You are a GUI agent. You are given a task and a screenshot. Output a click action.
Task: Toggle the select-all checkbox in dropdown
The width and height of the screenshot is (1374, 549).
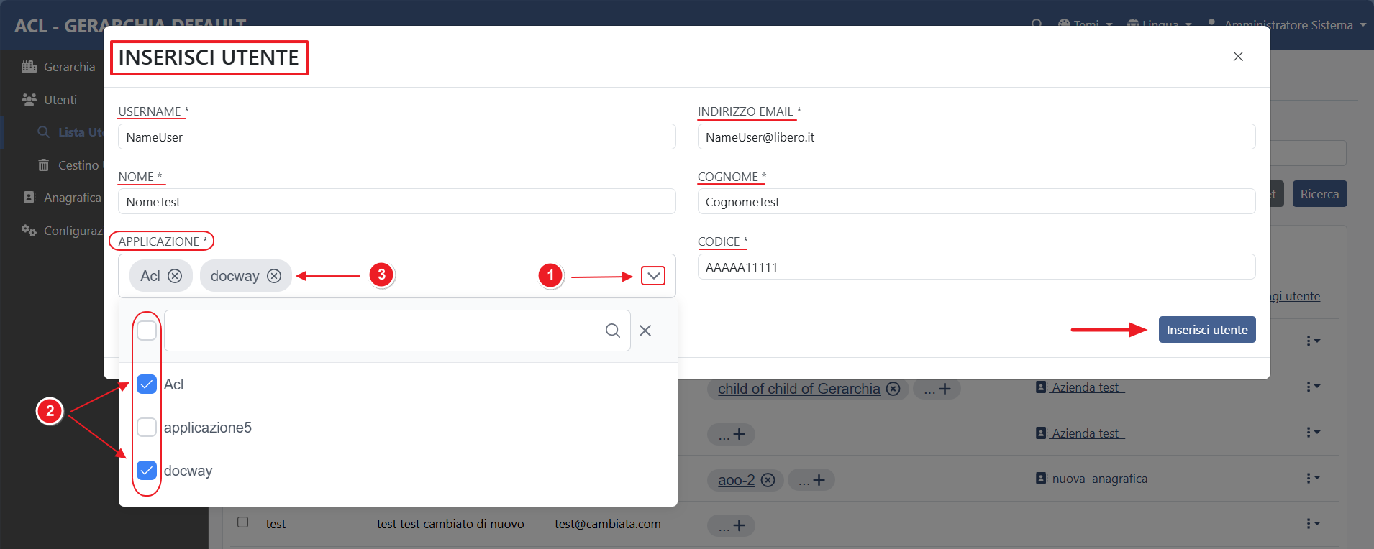coord(147,331)
